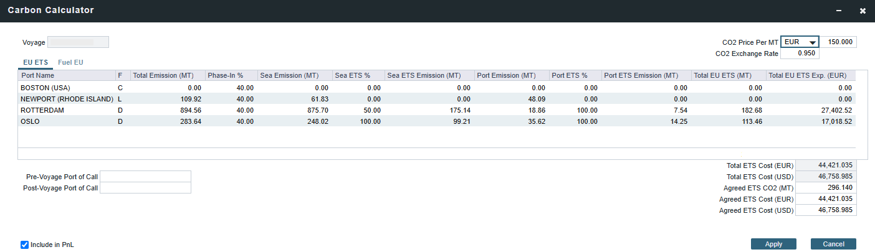The width and height of the screenshot is (875, 252).
Task: Select the EU ETS tab
Action: [x=36, y=62]
